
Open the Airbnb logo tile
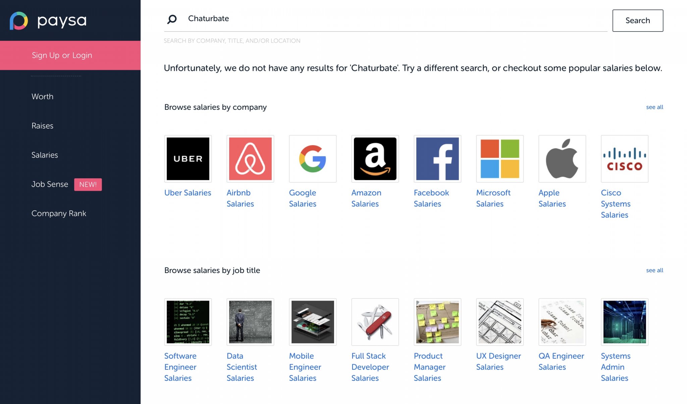[250, 159]
